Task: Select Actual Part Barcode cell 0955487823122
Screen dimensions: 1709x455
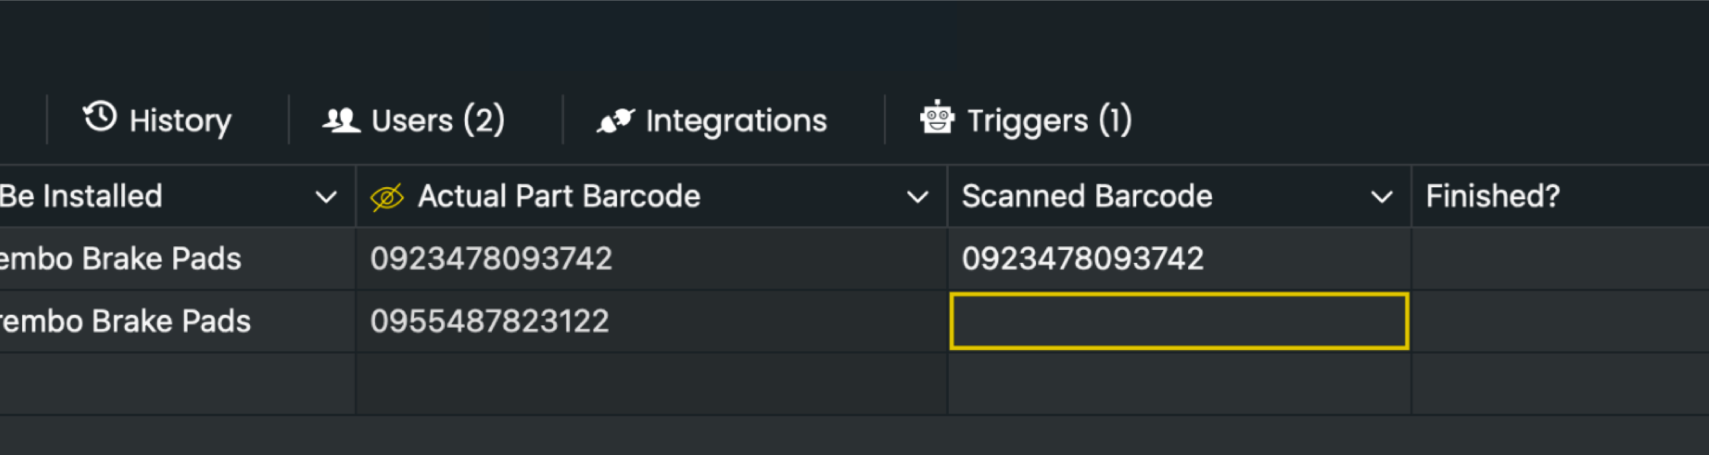Action: click(x=490, y=321)
